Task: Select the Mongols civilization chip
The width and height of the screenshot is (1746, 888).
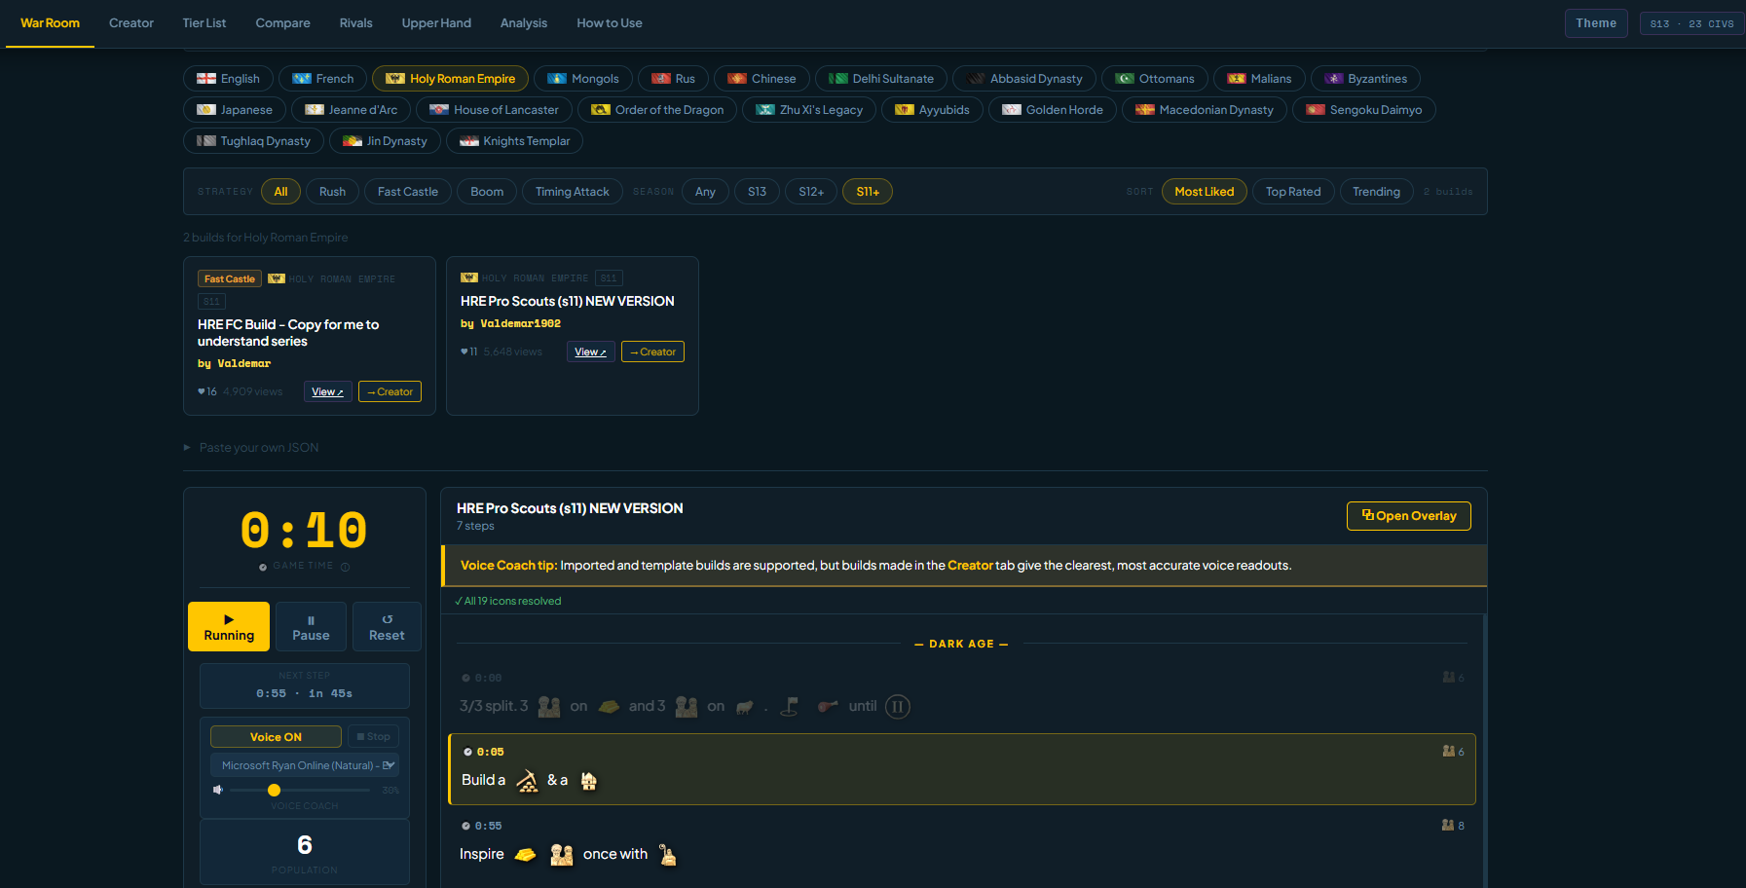Action: (582, 79)
